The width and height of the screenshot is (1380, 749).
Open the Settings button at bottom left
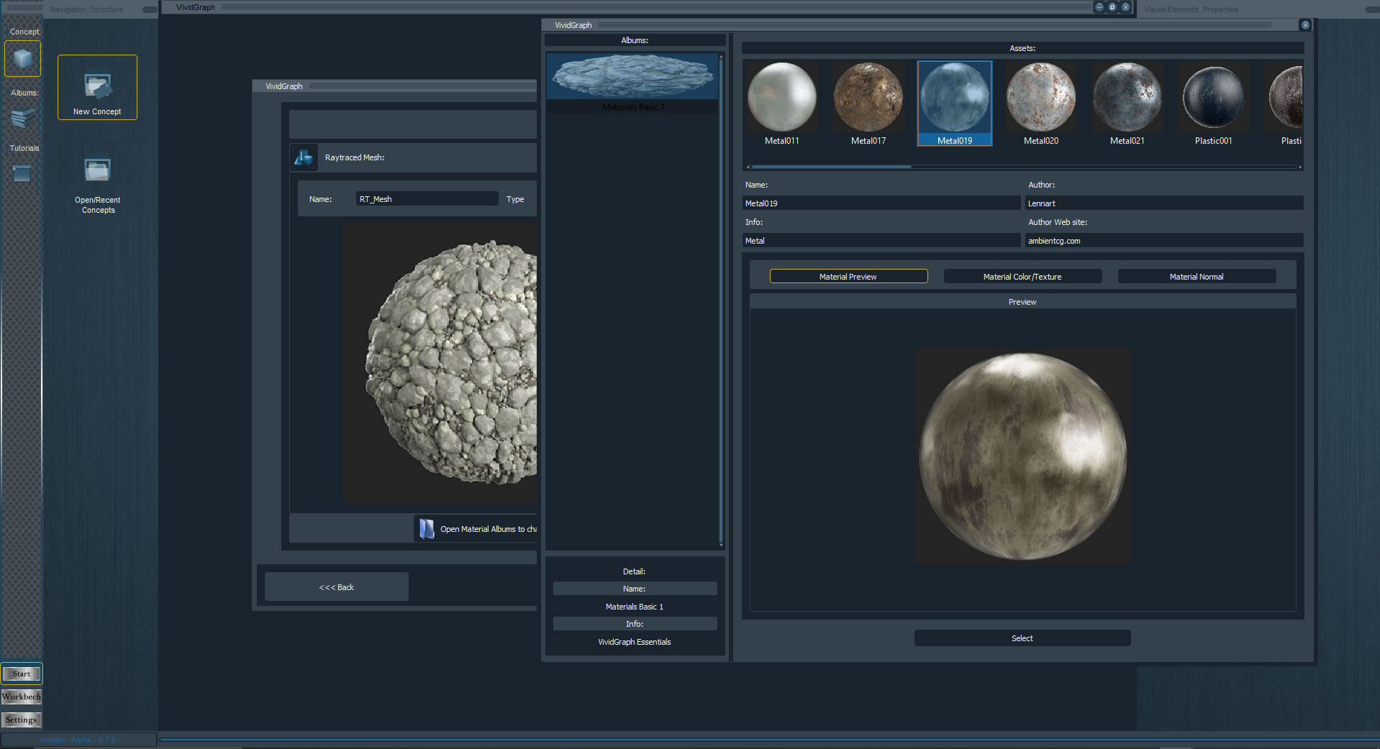(x=21, y=720)
